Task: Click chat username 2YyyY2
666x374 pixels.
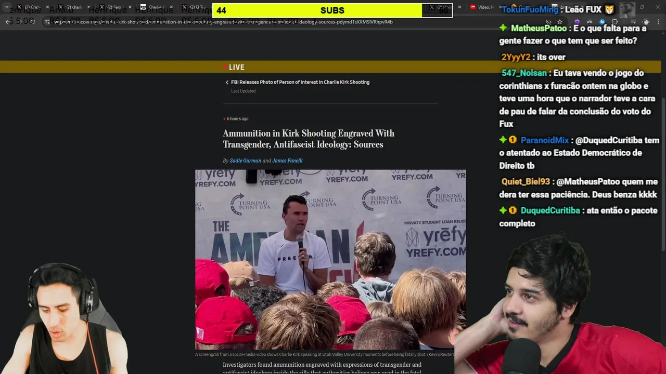Action: (x=516, y=57)
